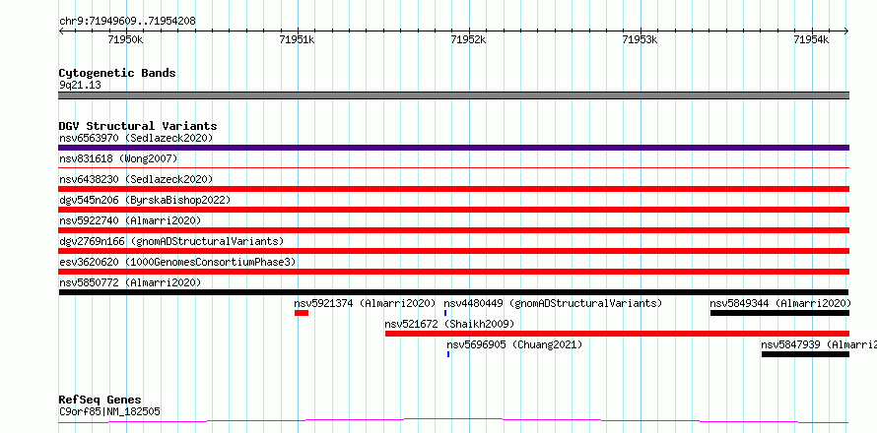
Task: Click the left arrow of the ruler
Action: point(61,31)
